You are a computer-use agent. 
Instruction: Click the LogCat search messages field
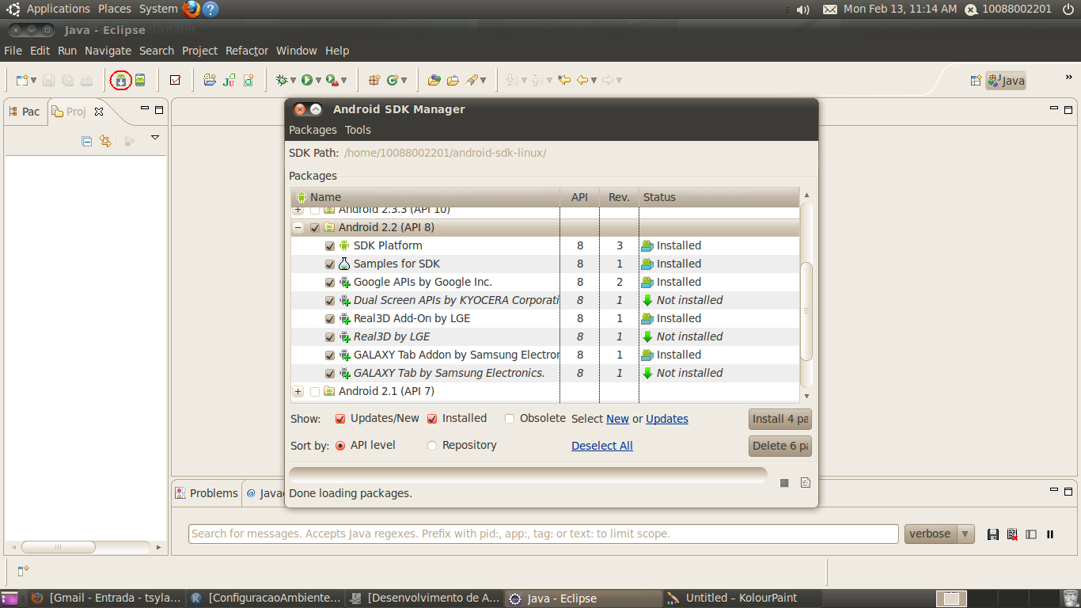click(x=544, y=534)
